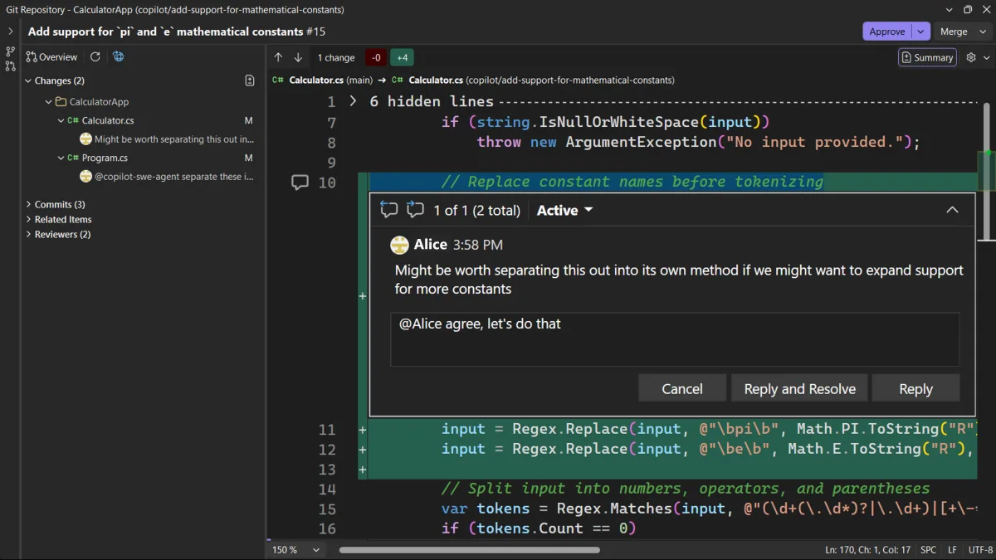Collapse Program.cs comment list in tree
This screenshot has height=560, width=996.
[x=61, y=158]
